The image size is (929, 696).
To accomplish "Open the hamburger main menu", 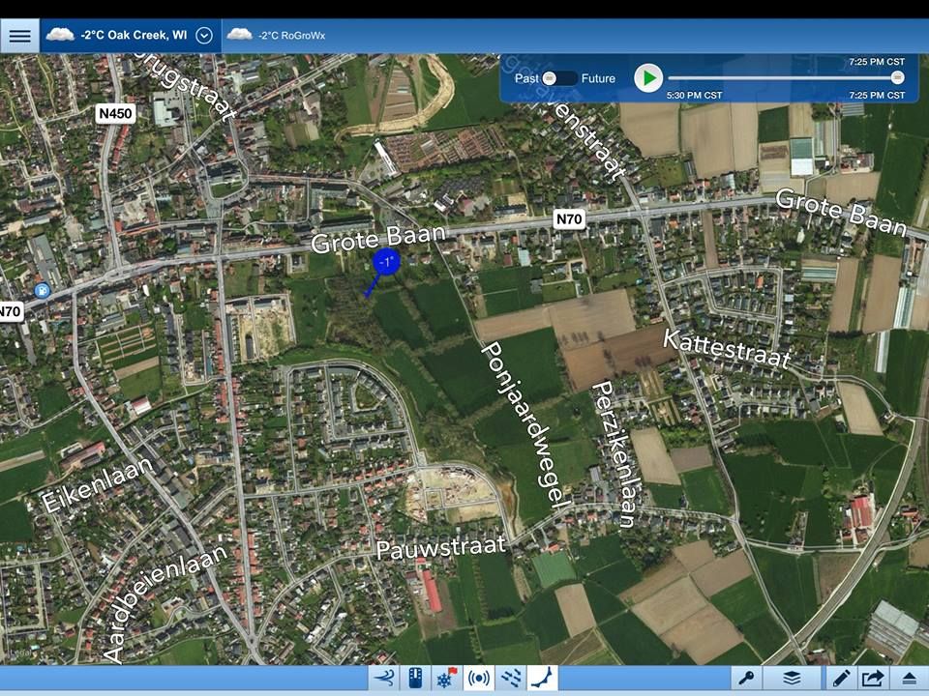I will 19,36.
